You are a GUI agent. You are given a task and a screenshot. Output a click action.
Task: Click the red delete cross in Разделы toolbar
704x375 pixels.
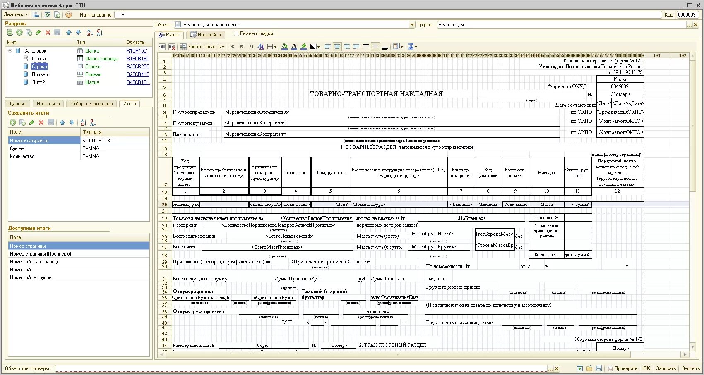48,32
